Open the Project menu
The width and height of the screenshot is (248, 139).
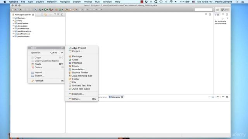(x=88, y=2)
